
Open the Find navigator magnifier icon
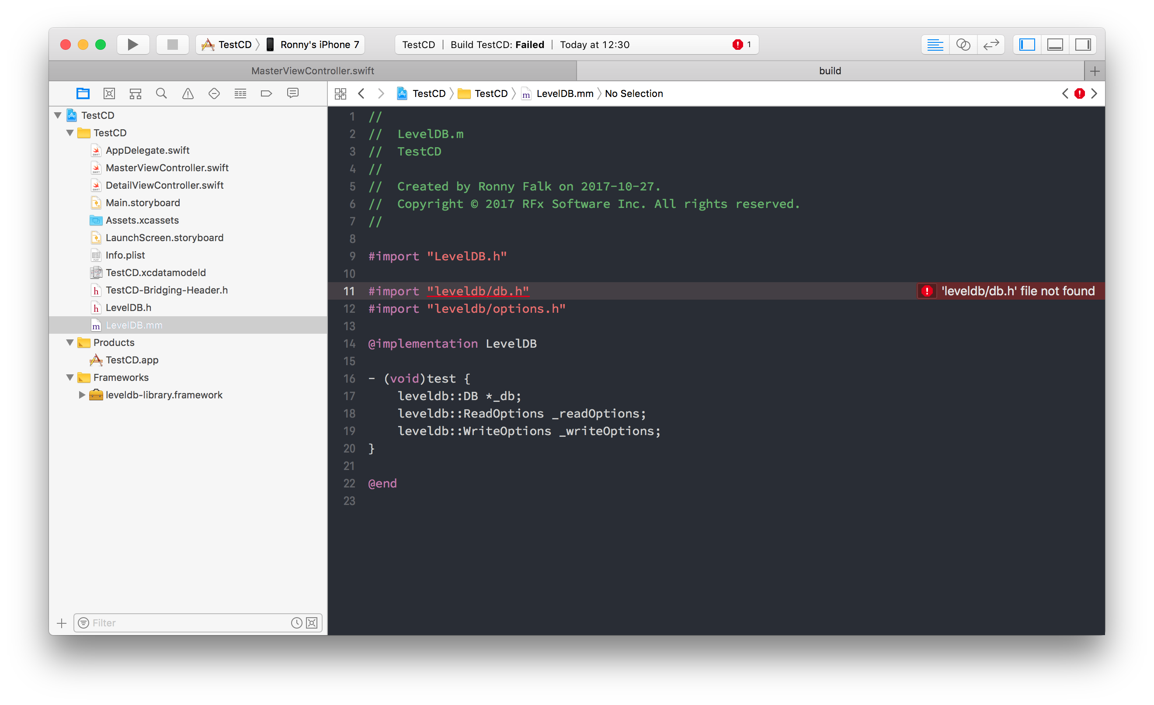161,93
